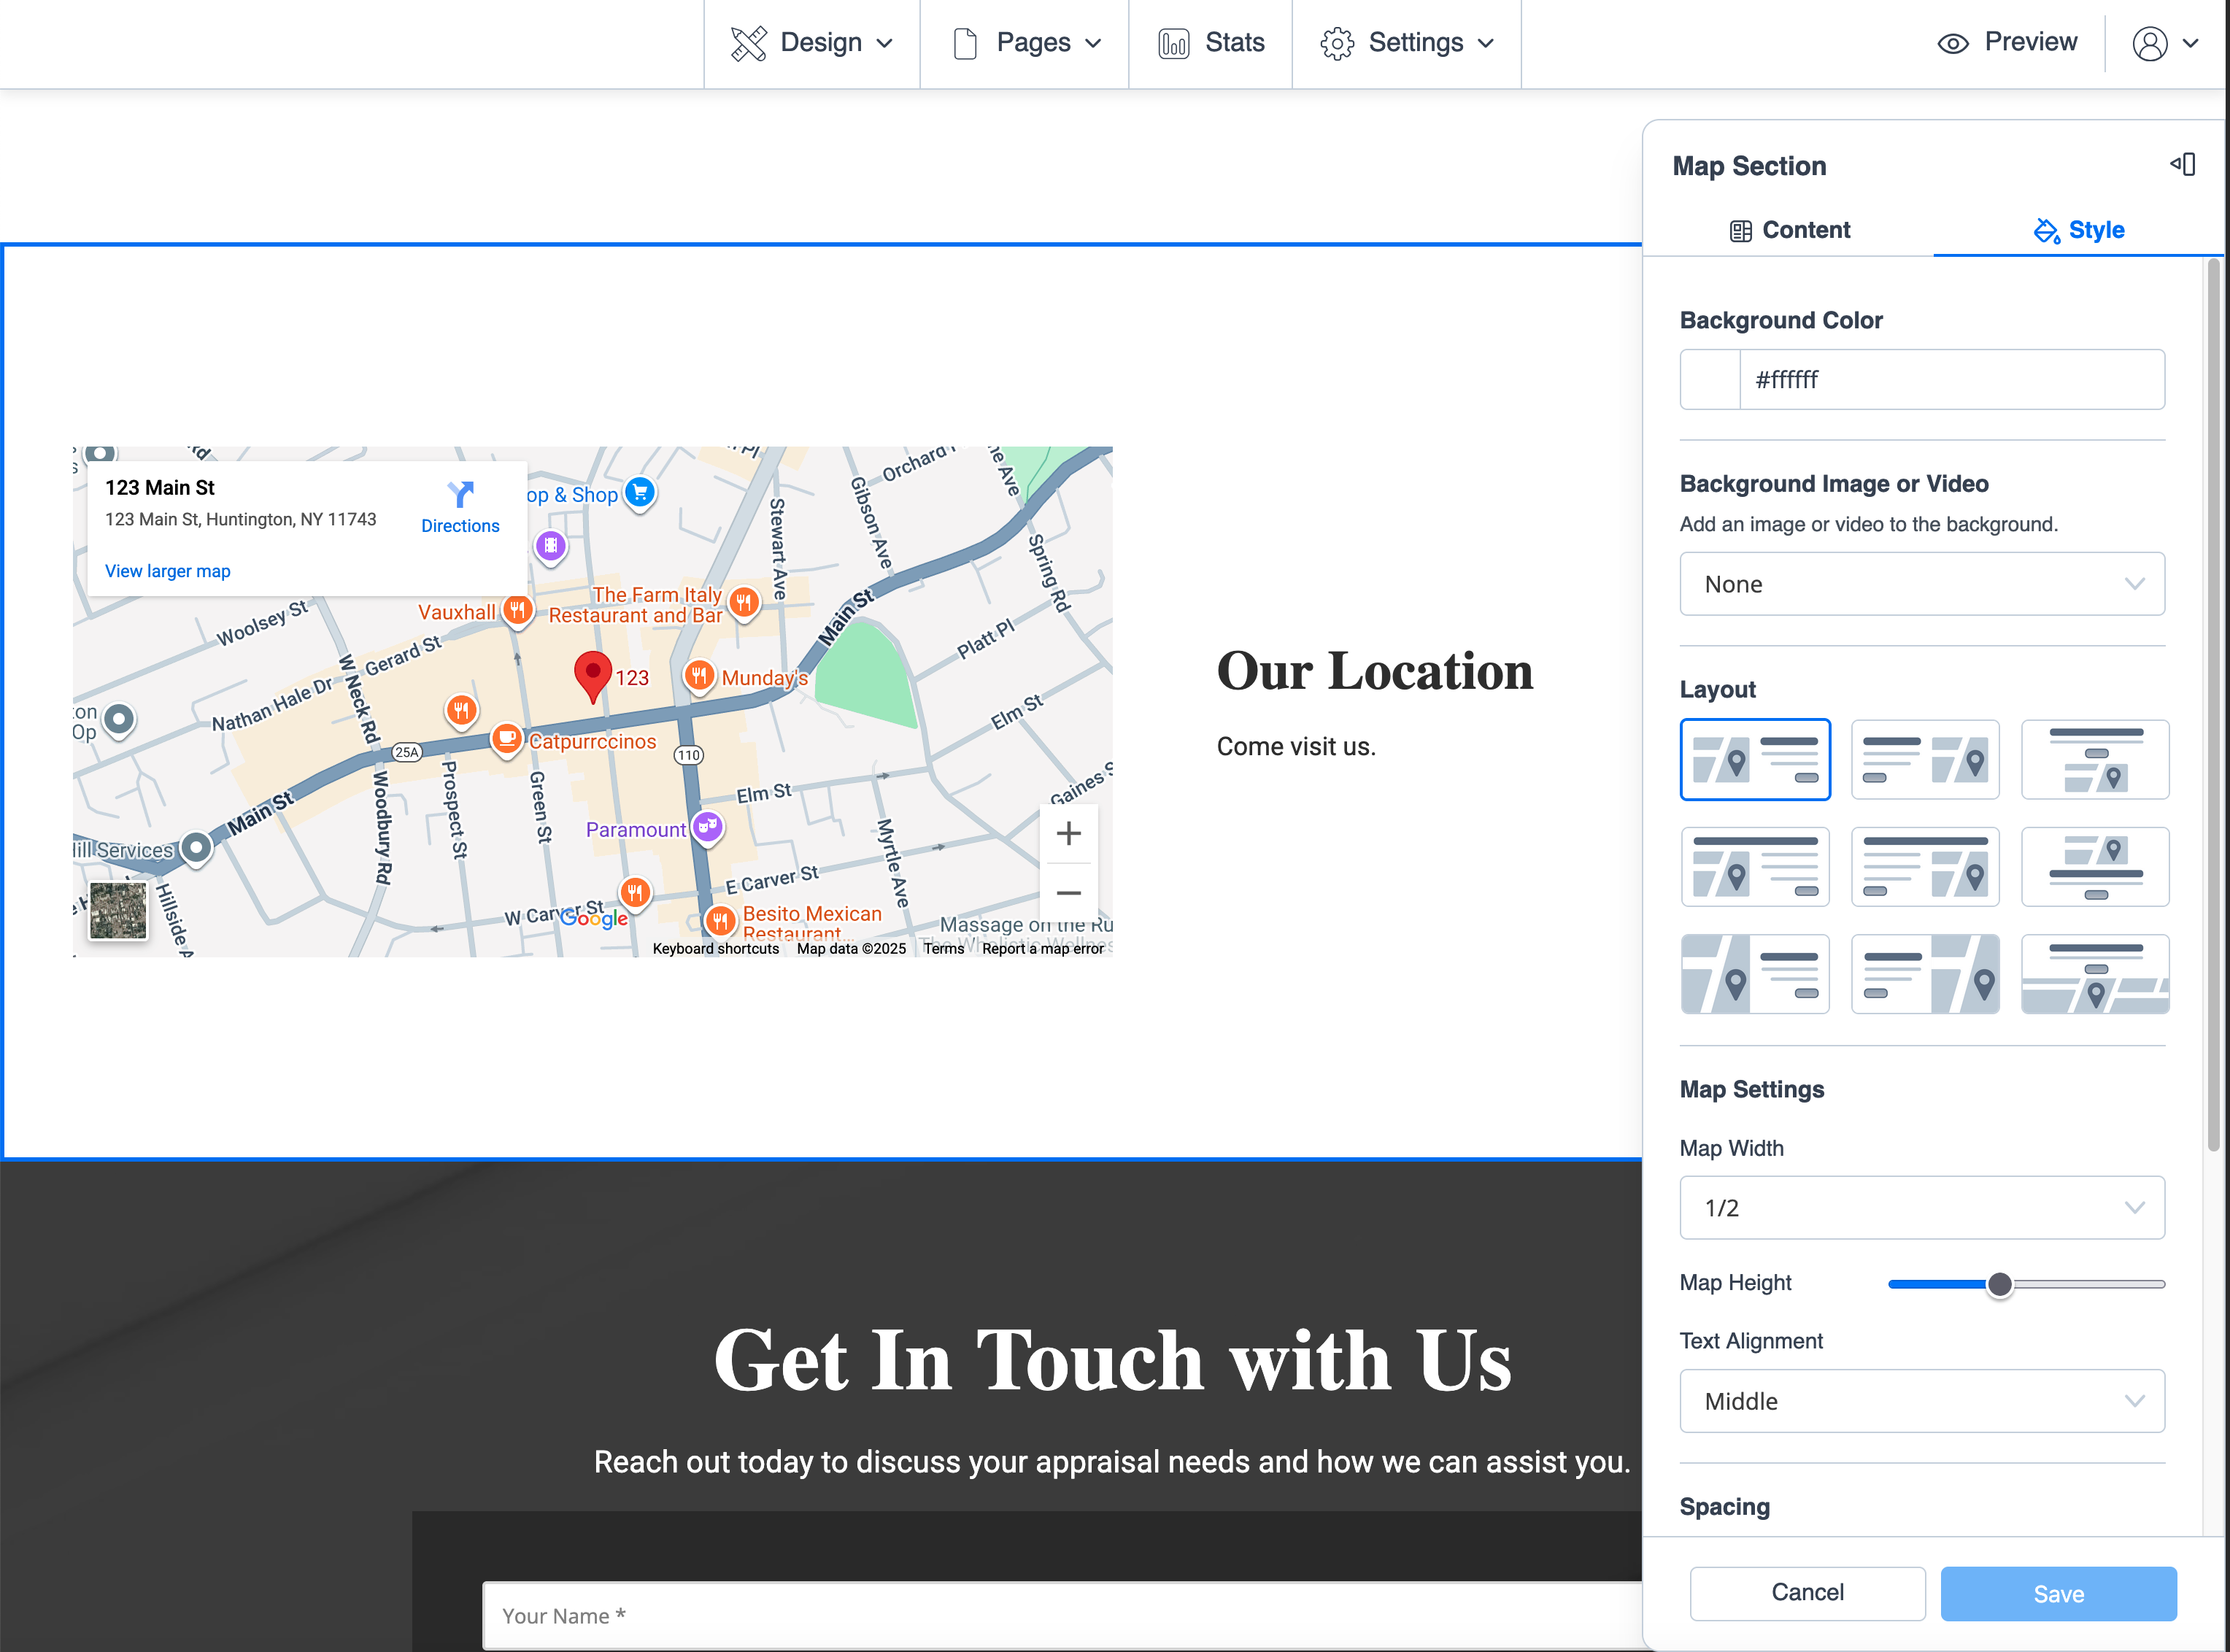The image size is (2230, 1652).
Task: Click the Get In Touch with Us heading
Action: [x=1112, y=1360]
